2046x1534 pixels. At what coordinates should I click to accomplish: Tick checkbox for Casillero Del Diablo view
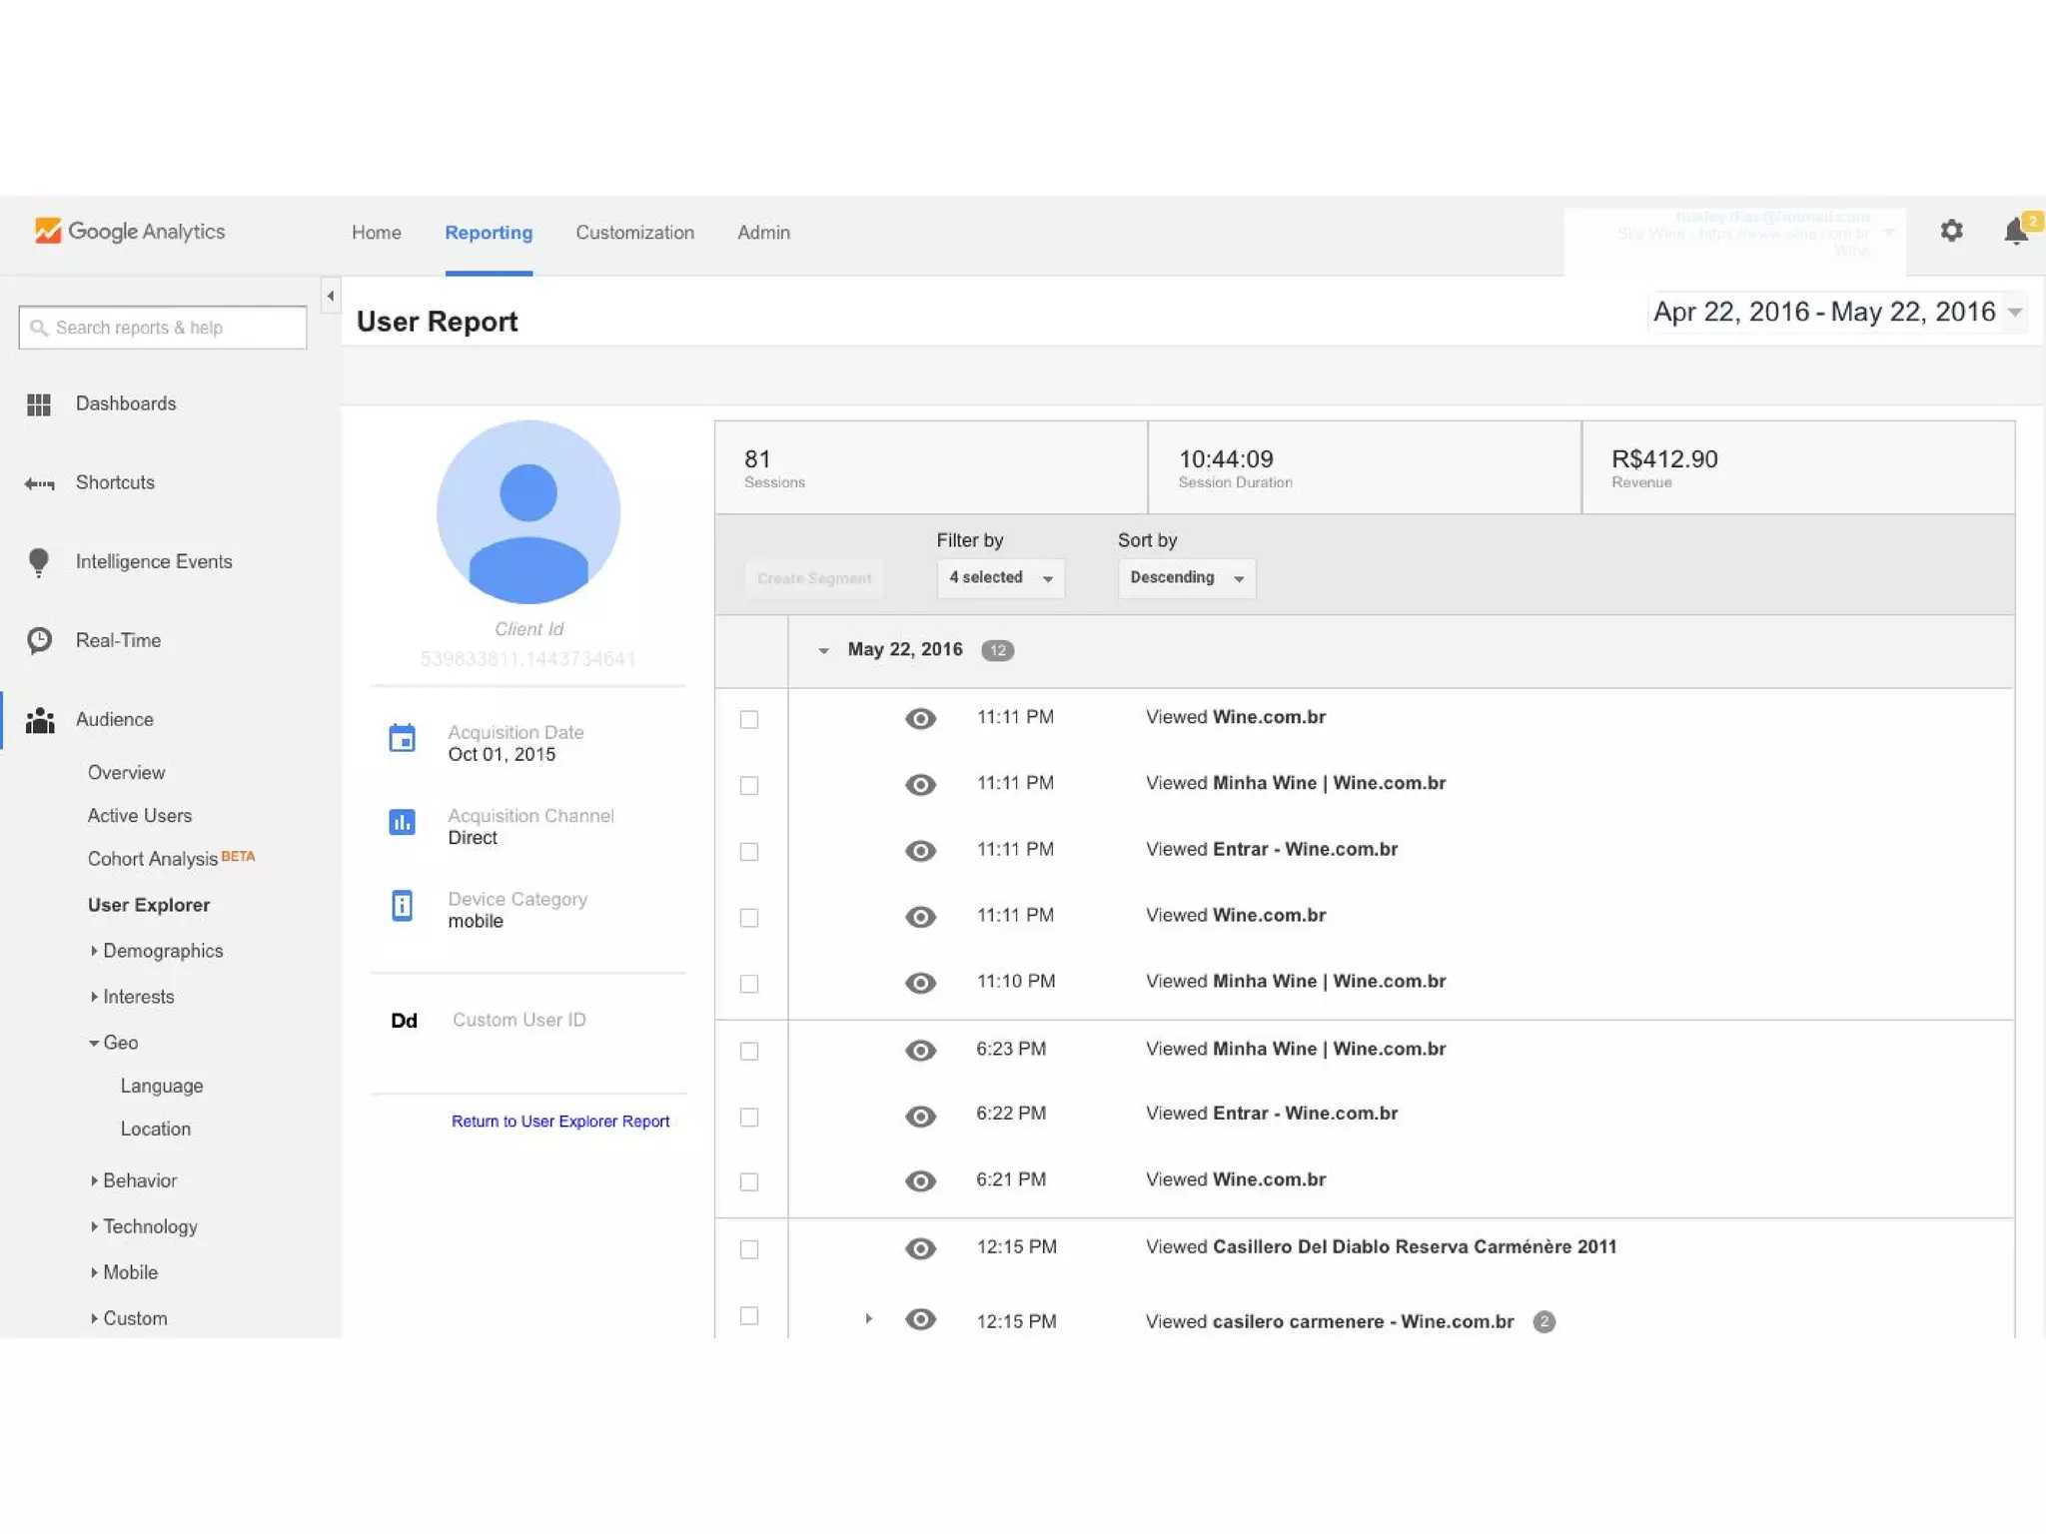coord(748,1249)
